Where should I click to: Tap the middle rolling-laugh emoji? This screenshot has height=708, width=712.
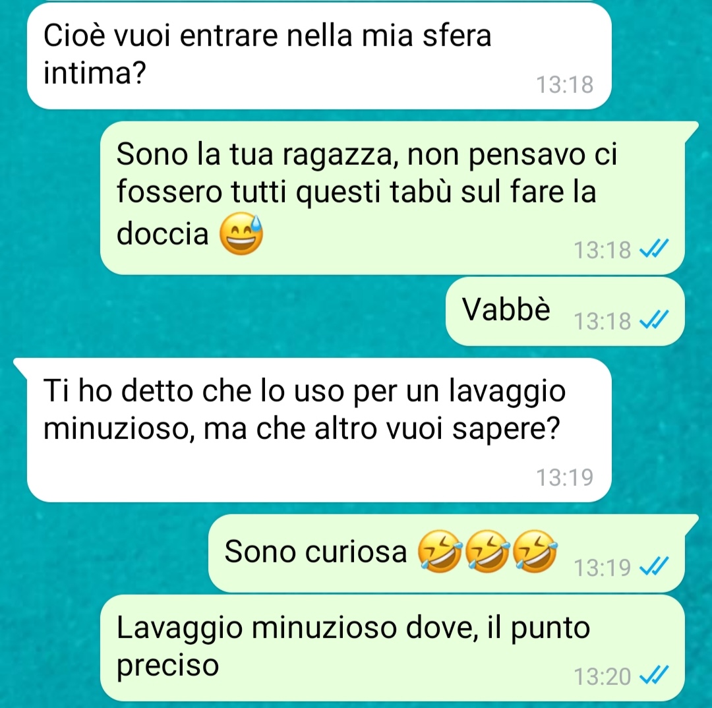coord(487,551)
